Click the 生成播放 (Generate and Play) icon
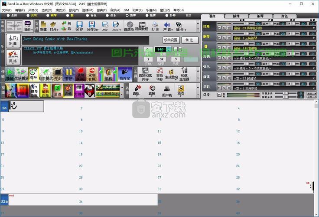This screenshot has height=217, width=319. click(21, 74)
